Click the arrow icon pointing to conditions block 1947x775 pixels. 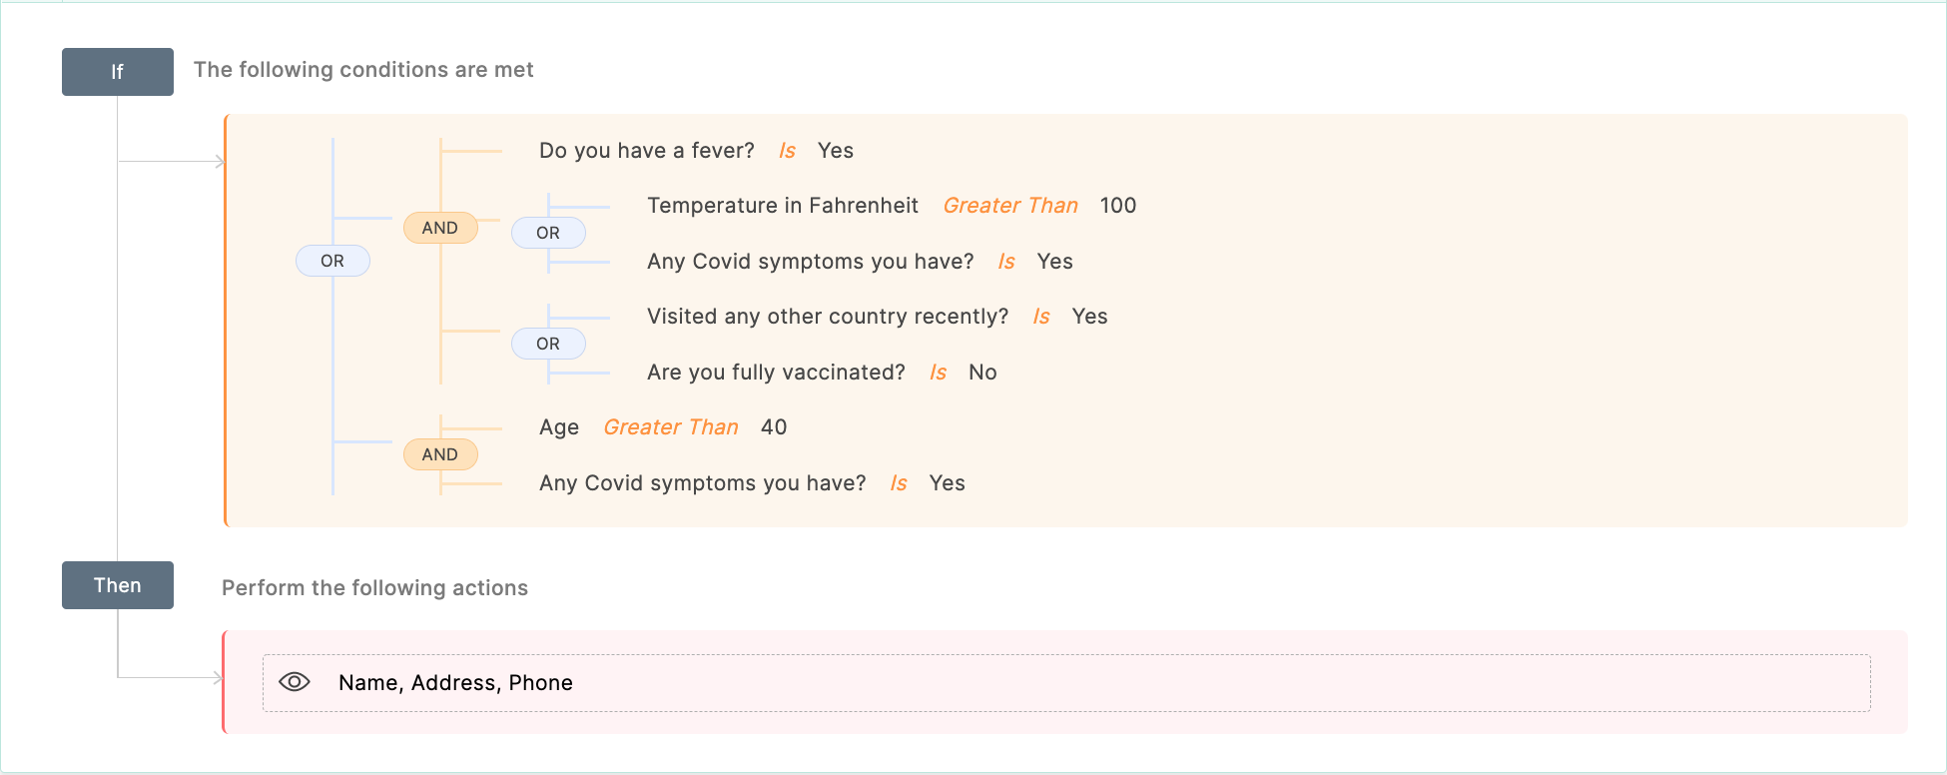[220, 162]
